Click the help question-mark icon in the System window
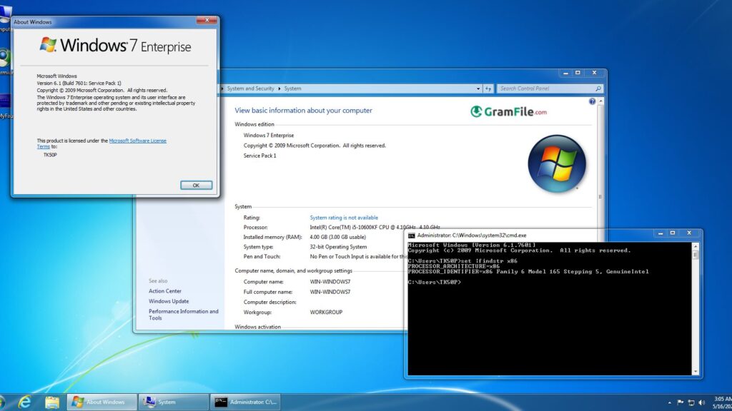This screenshot has height=411, width=732. point(591,101)
